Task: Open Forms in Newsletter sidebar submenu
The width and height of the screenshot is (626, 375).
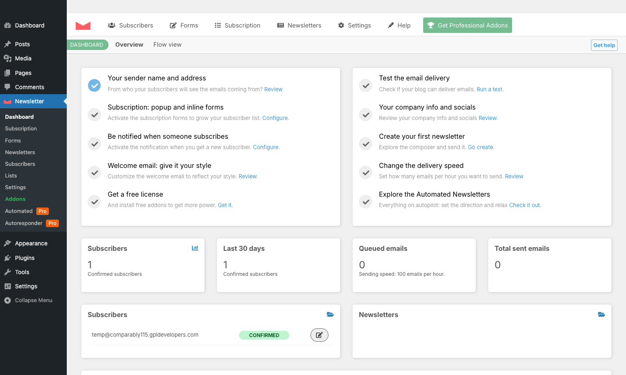Action: point(13,141)
